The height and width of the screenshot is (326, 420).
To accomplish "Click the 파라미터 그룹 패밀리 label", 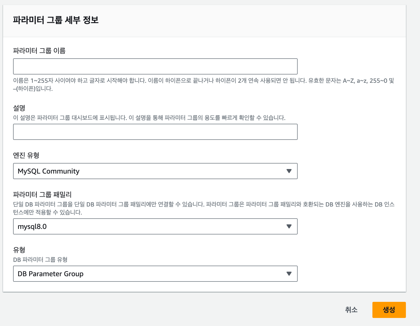I will point(42,194).
